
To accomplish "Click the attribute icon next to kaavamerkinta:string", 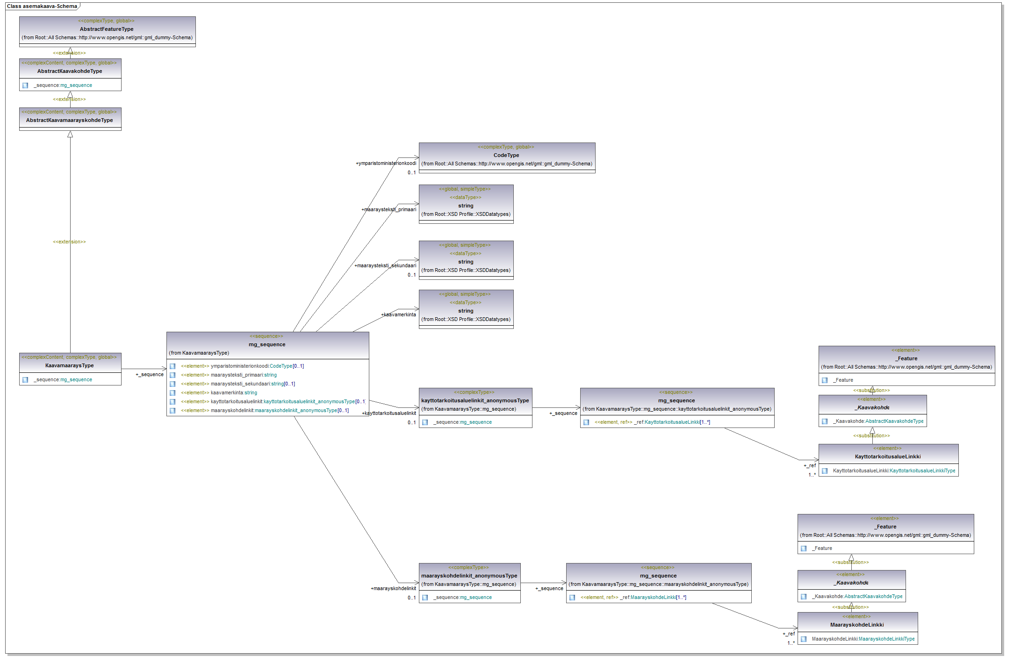I will (173, 393).
